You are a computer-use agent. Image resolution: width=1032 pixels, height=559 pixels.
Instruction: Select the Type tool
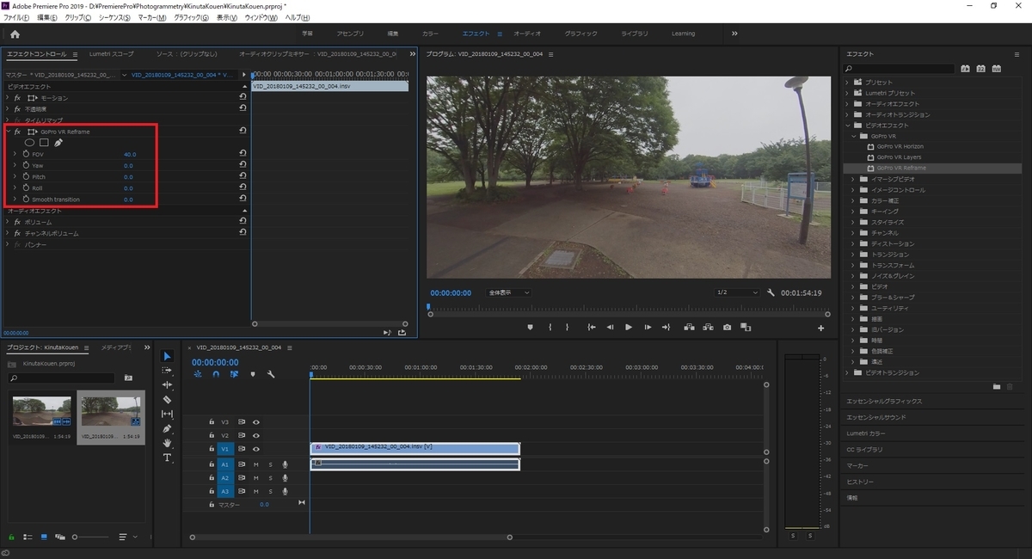pos(167,458)
